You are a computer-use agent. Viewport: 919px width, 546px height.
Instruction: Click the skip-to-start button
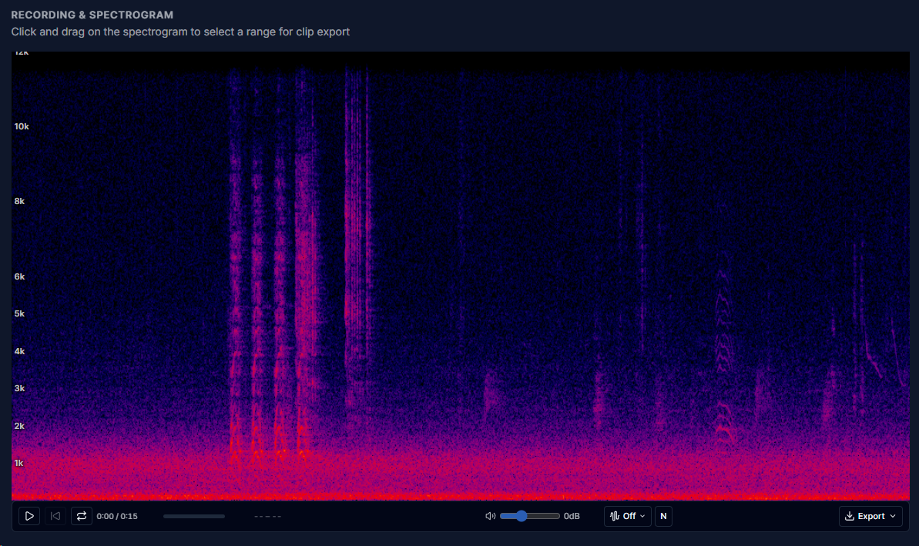(x=55, y=516)
